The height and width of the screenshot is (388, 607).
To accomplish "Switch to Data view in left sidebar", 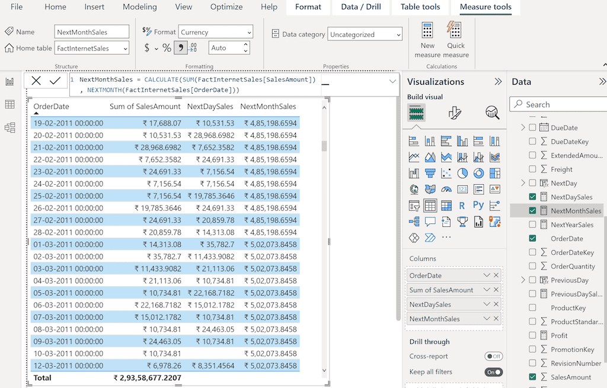I will click(x=9, y=104).
